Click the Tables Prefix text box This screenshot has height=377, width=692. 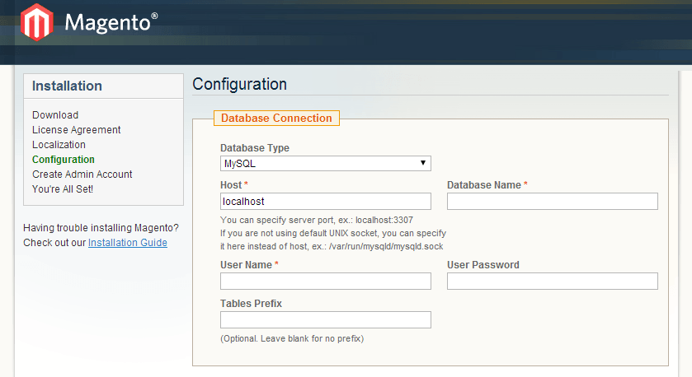point(325,320)
